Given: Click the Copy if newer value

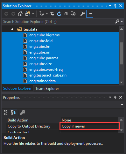Looking at the screenshot, I should click(x=73, y=126).
